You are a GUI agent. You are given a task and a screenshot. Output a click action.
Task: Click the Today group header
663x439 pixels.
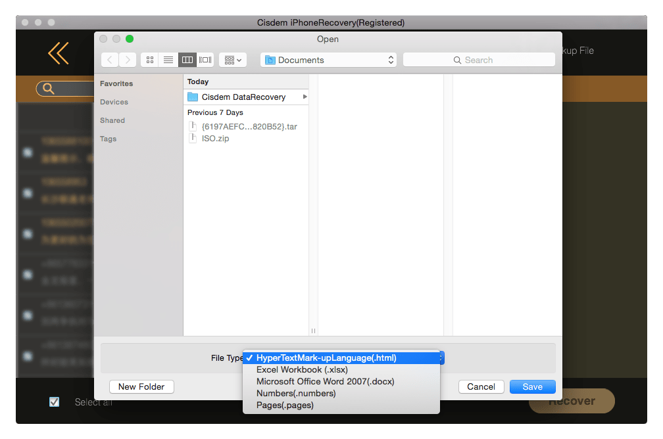[x=246, y=81]
